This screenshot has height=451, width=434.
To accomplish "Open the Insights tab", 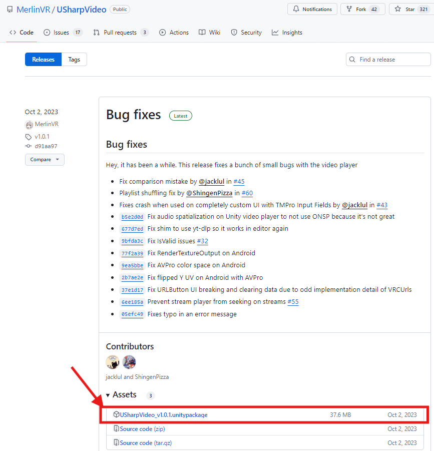I will click(x=287, y=33).
